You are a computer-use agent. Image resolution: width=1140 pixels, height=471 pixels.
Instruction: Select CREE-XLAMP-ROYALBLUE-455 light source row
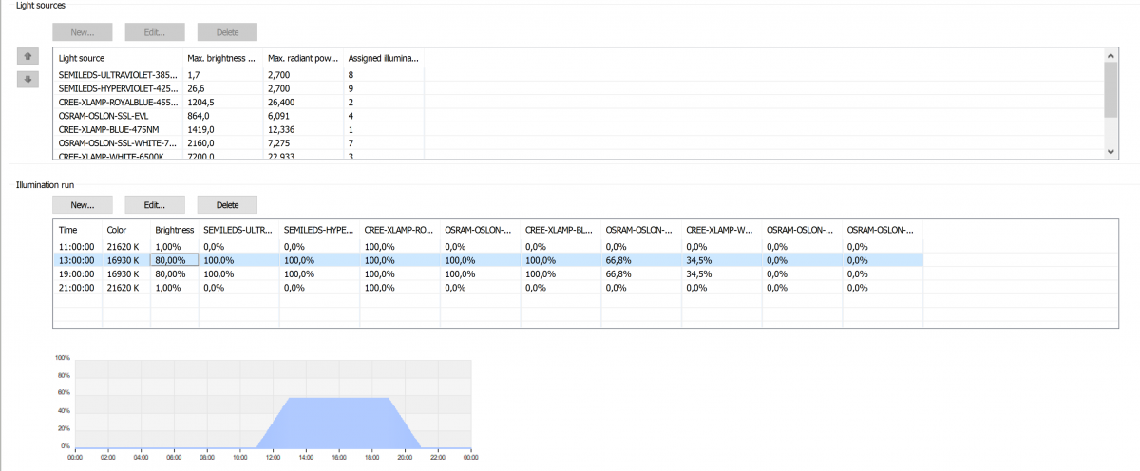[579, 102]
